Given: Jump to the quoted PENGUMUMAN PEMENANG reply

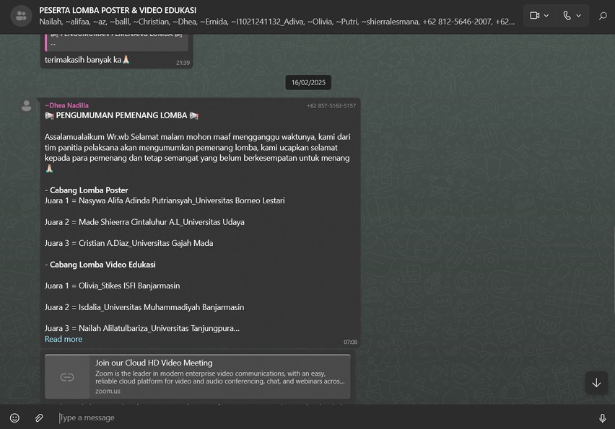Looking at the screenshot, I should tap(117, 37).
